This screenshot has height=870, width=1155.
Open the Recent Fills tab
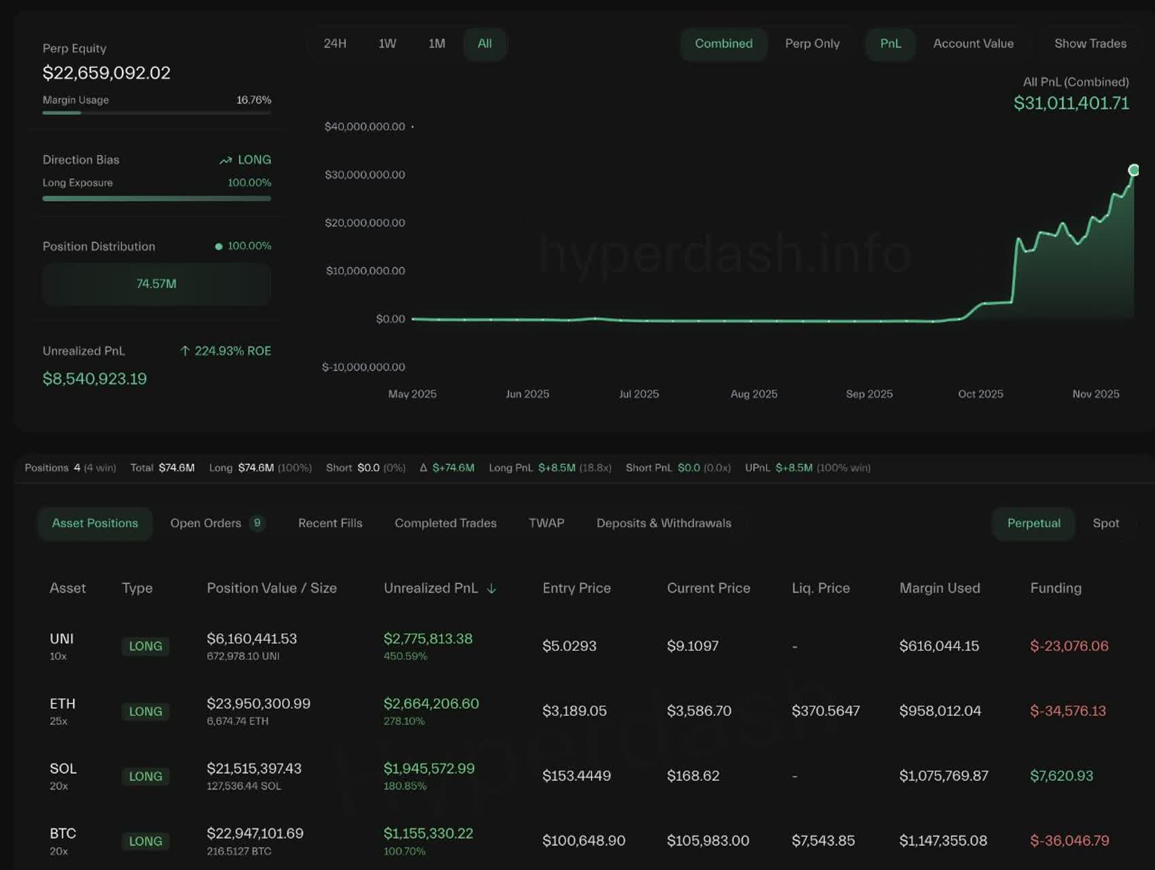[330, 523]
